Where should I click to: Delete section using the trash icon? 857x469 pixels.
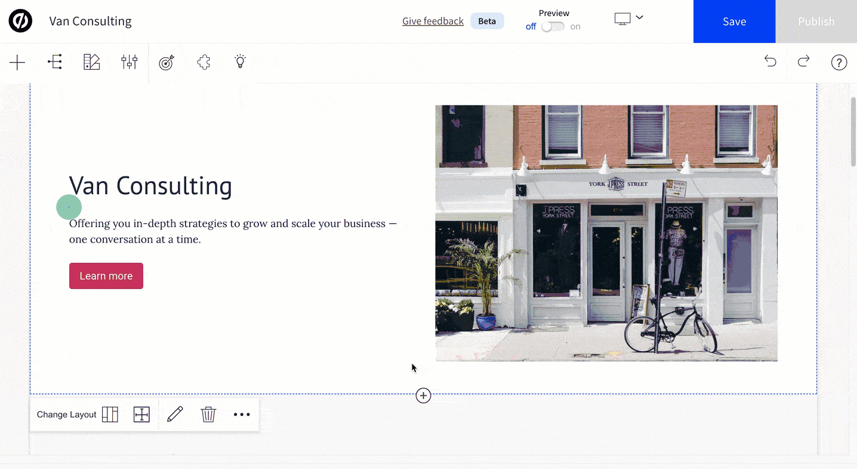[x=208, y=415]
